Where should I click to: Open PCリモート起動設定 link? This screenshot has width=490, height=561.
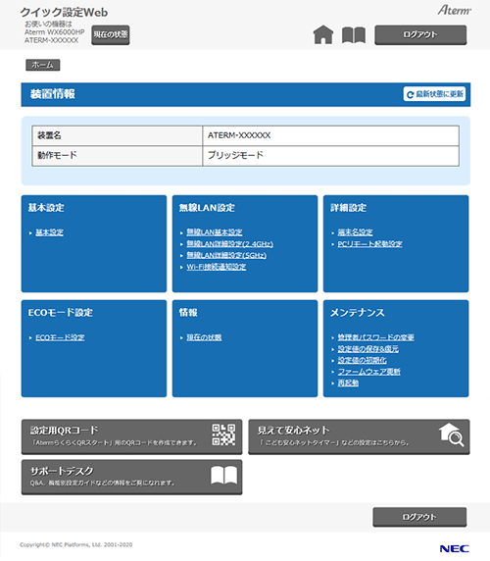pos(369,244)
